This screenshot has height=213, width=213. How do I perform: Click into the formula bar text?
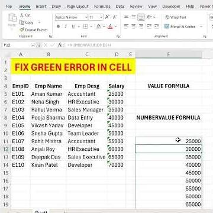pos(89,45)
